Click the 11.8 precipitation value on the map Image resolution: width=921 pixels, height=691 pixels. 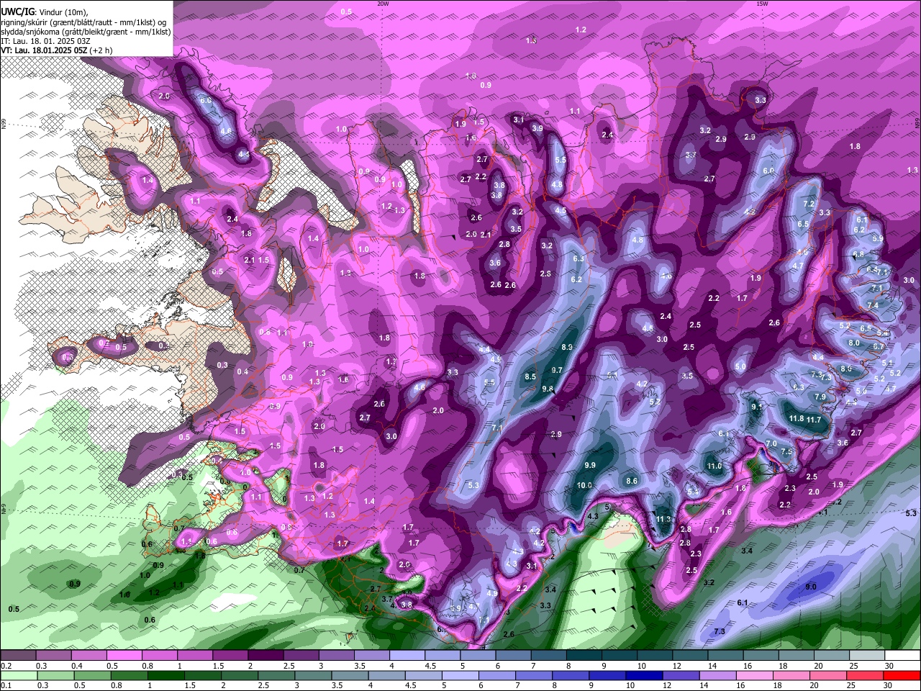coord(796,418)
